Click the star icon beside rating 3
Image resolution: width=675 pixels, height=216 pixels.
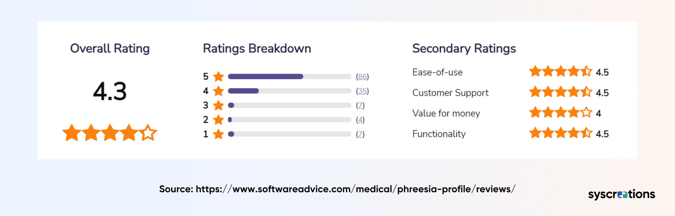click(218, 105)
